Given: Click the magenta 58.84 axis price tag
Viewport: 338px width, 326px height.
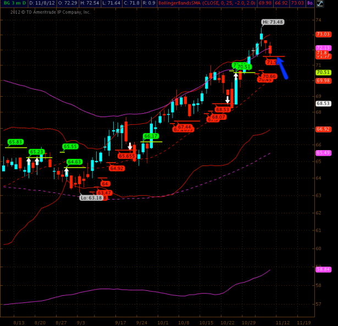Looking at the screenshot, I should point(323,269).
